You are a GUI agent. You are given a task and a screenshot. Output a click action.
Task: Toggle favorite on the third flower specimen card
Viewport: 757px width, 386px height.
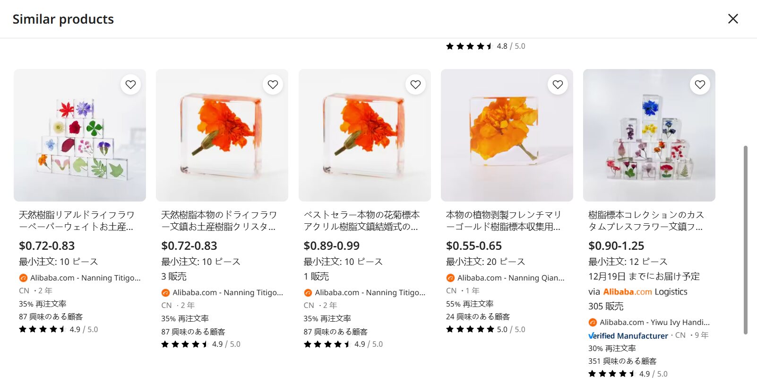pyautogui.click(x=415, y=84)
